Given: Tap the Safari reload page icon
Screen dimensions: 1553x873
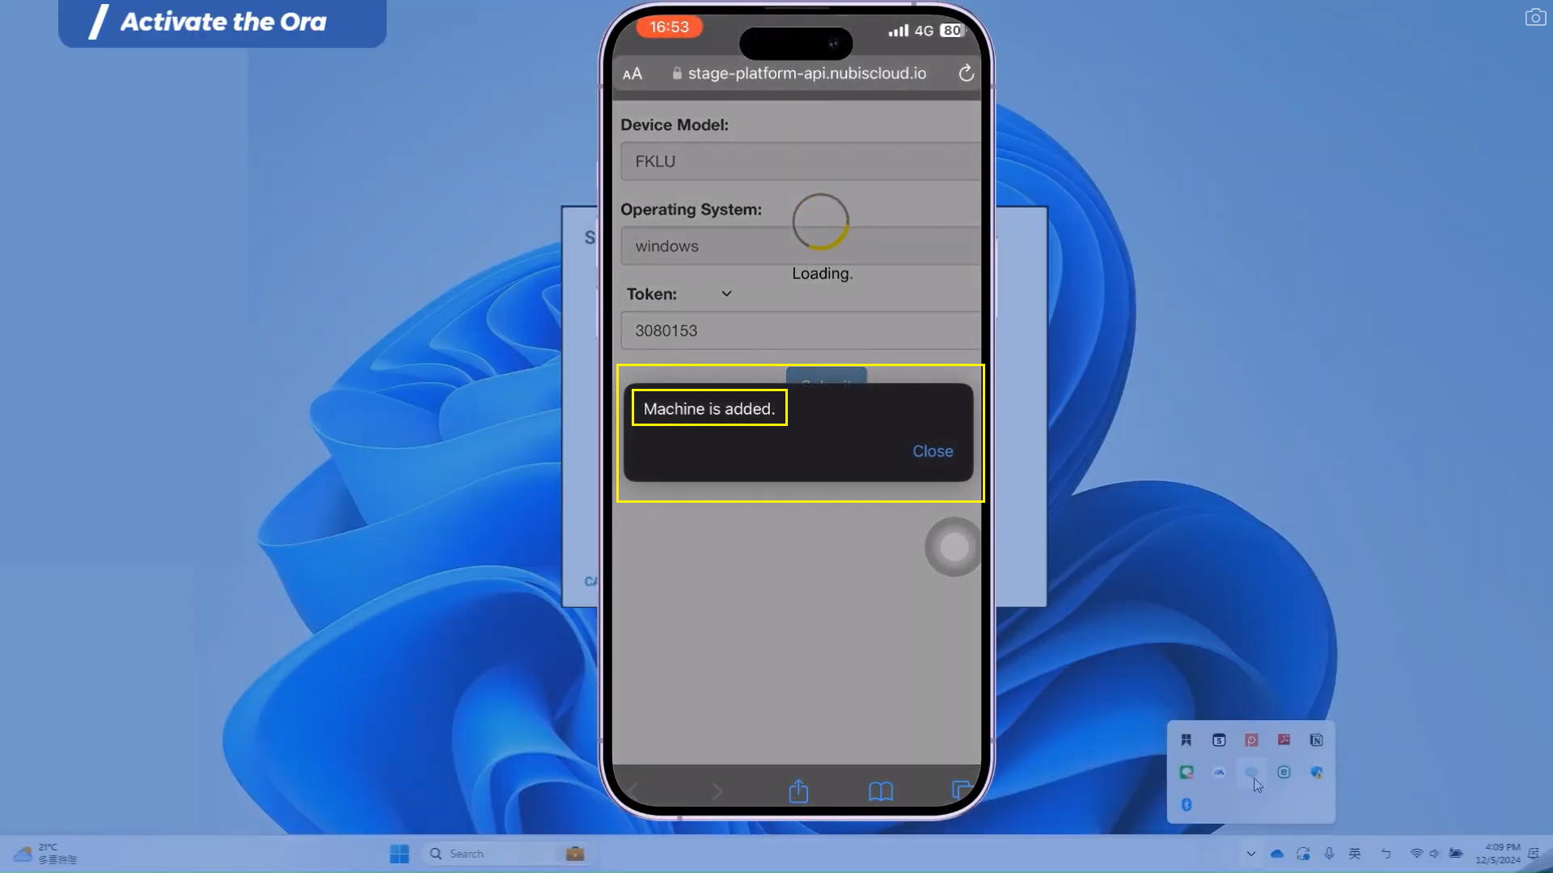Looking at the screenshot, I should click(966, 74).
